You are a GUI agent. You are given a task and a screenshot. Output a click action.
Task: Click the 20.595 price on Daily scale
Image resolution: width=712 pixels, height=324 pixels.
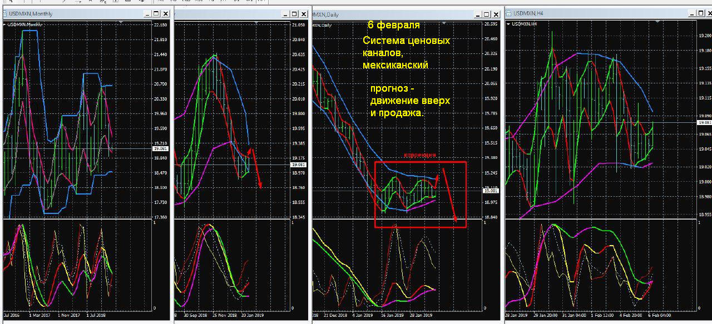click(x=491, y=24)
